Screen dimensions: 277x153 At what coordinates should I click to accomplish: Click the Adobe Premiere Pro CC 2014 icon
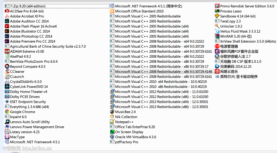coord(7,41)
